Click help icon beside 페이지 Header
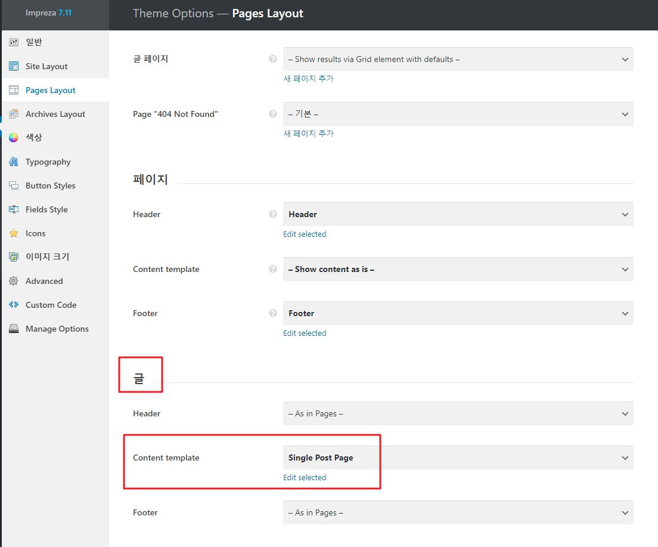658x547 pixels. coord(273,214)
